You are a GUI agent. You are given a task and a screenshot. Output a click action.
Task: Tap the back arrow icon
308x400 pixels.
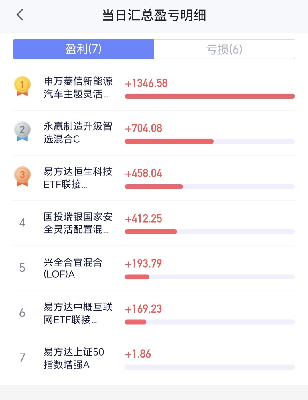20,15
